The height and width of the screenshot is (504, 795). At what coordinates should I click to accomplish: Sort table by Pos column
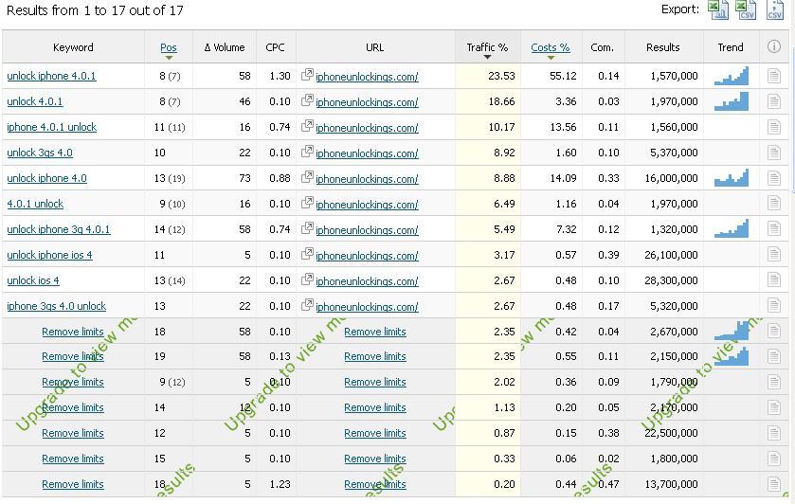tap(169, 47)
